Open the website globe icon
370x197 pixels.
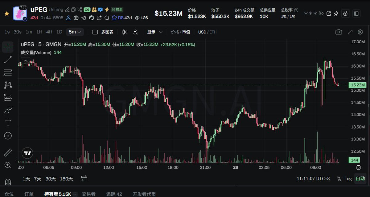(x=76, y=18)
